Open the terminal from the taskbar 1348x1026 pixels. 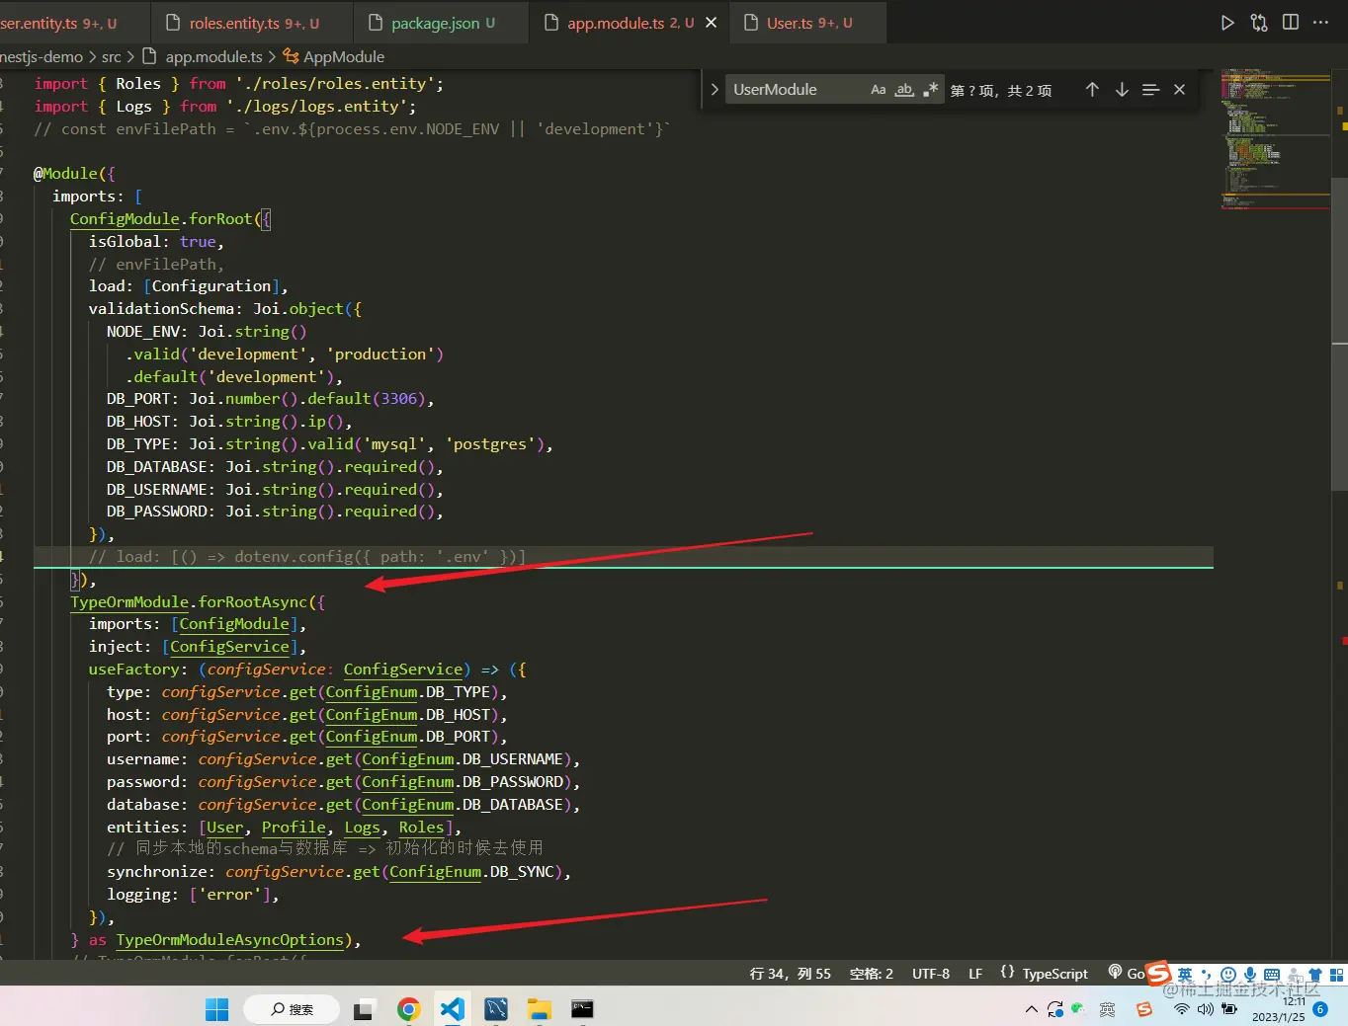pos(582,1009)
